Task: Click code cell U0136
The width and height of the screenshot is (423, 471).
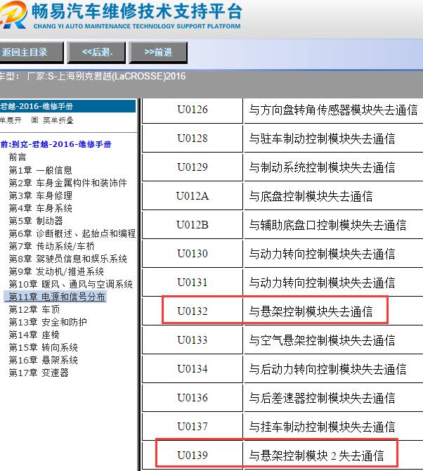Action: click(193, 398)
